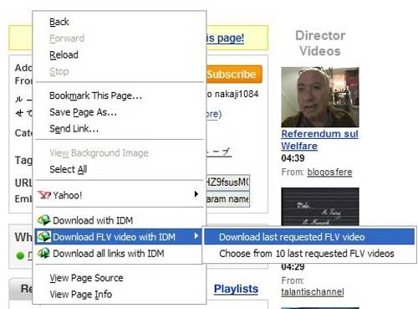Choose Download with IDM
This screenshot has height=309, width=418.
(x=120, y=220)
